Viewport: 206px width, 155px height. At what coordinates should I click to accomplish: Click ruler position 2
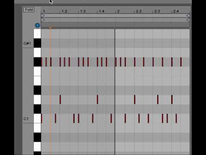tap(118, 11)
